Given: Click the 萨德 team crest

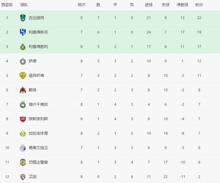Looking at the screenshot, I should 23,61.
